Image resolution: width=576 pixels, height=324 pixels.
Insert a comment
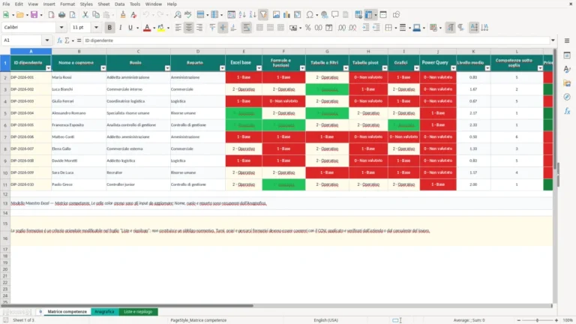tap(335, 15)
